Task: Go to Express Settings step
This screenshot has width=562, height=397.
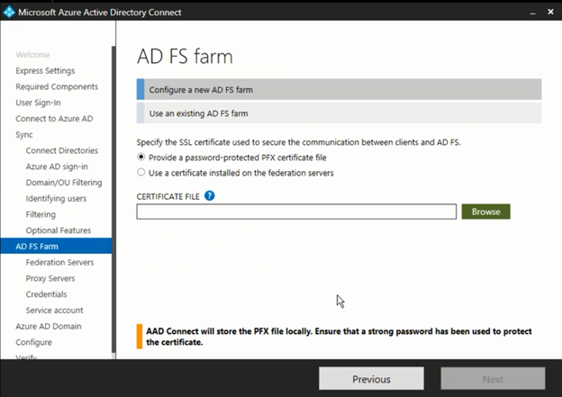Action: point(45,70)
